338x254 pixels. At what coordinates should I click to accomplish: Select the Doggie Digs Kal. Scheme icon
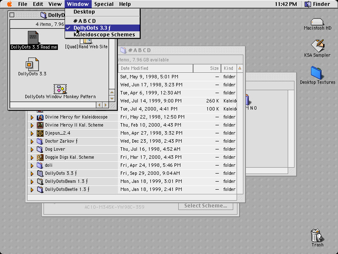click(40, 157)
